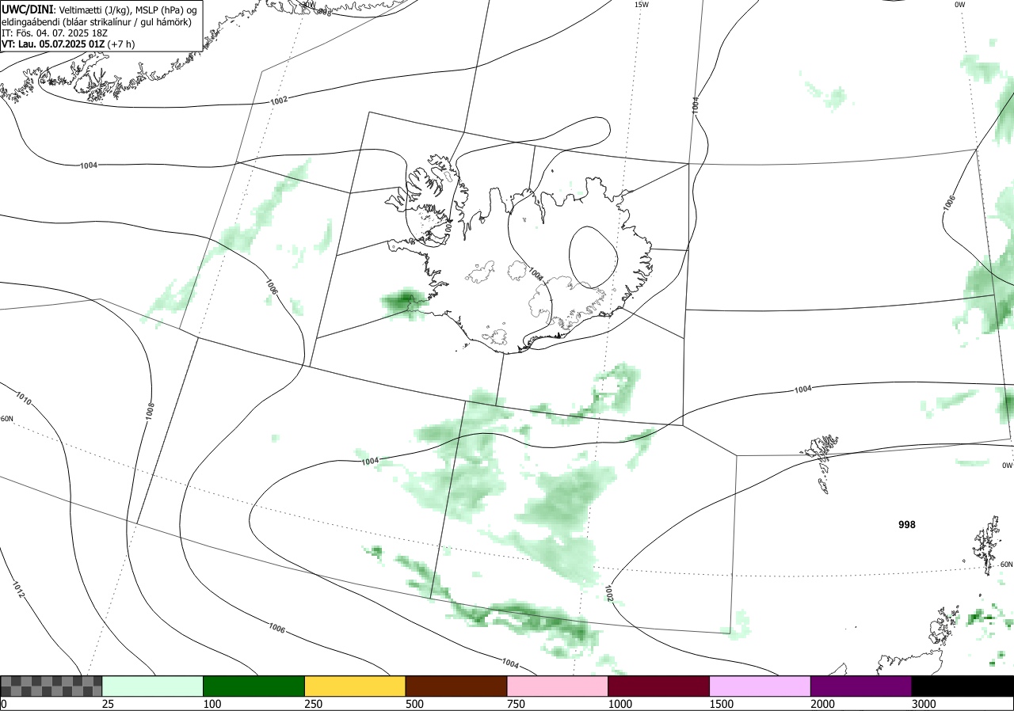Image resolution: width=1014 pixels, height=711 pixels.
Task: Click legend value "25"
Action: pos(108,704)
